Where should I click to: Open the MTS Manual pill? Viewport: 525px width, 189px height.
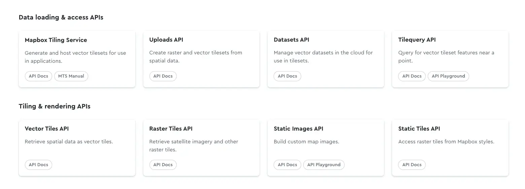[71, 76]
